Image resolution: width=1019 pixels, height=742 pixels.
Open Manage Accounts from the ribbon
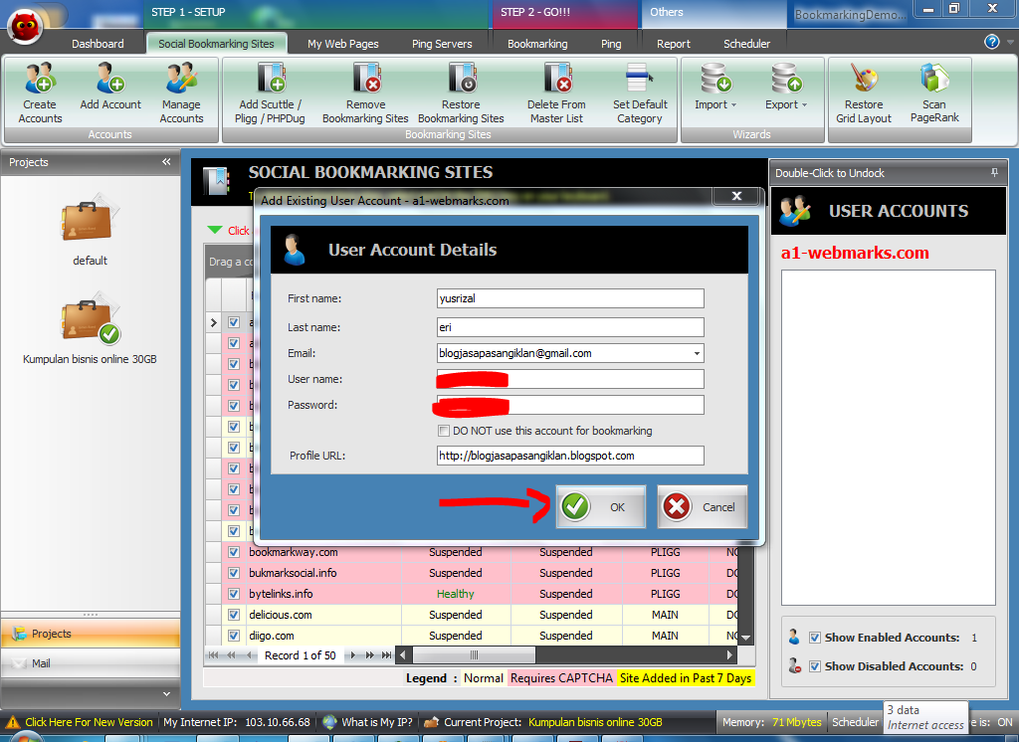181,93
